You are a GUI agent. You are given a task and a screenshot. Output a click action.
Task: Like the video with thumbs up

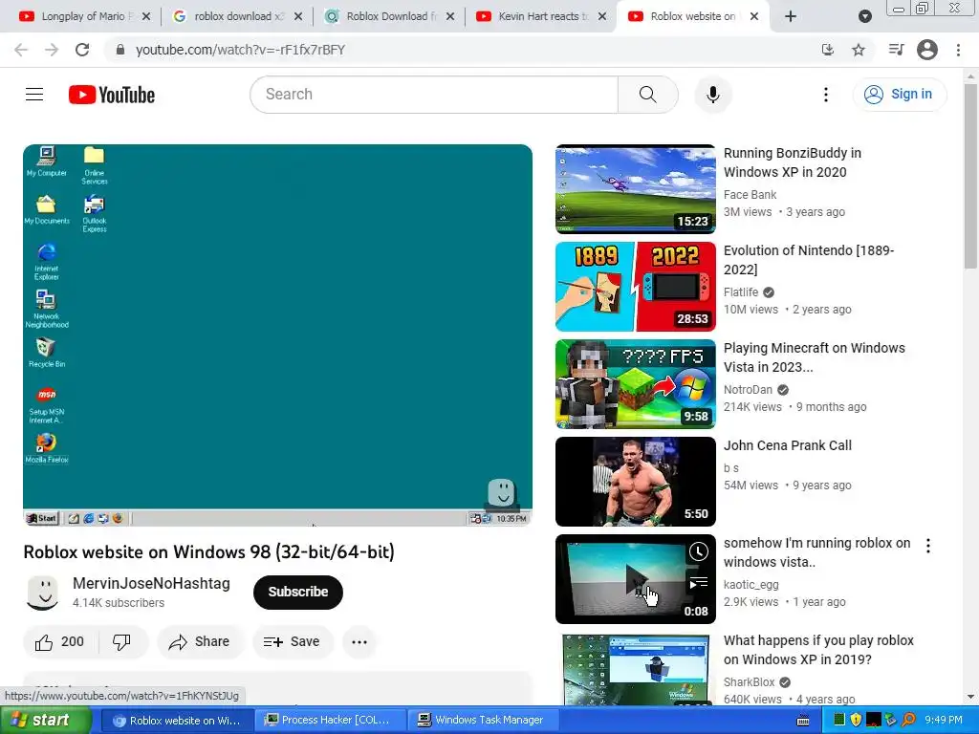60,641
